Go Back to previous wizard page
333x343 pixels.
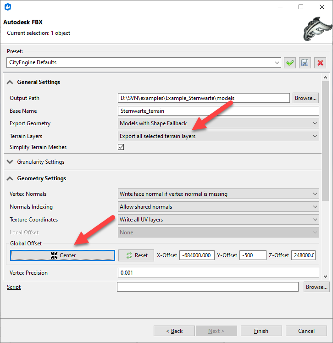coord(174,331)
